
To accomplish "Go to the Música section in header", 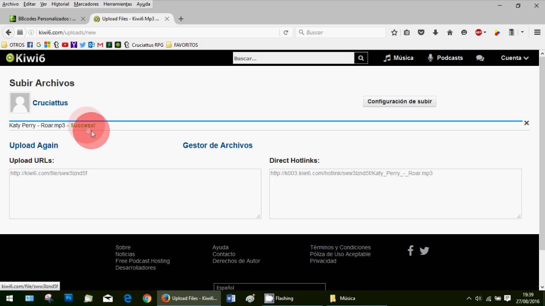I will (399, 58).
